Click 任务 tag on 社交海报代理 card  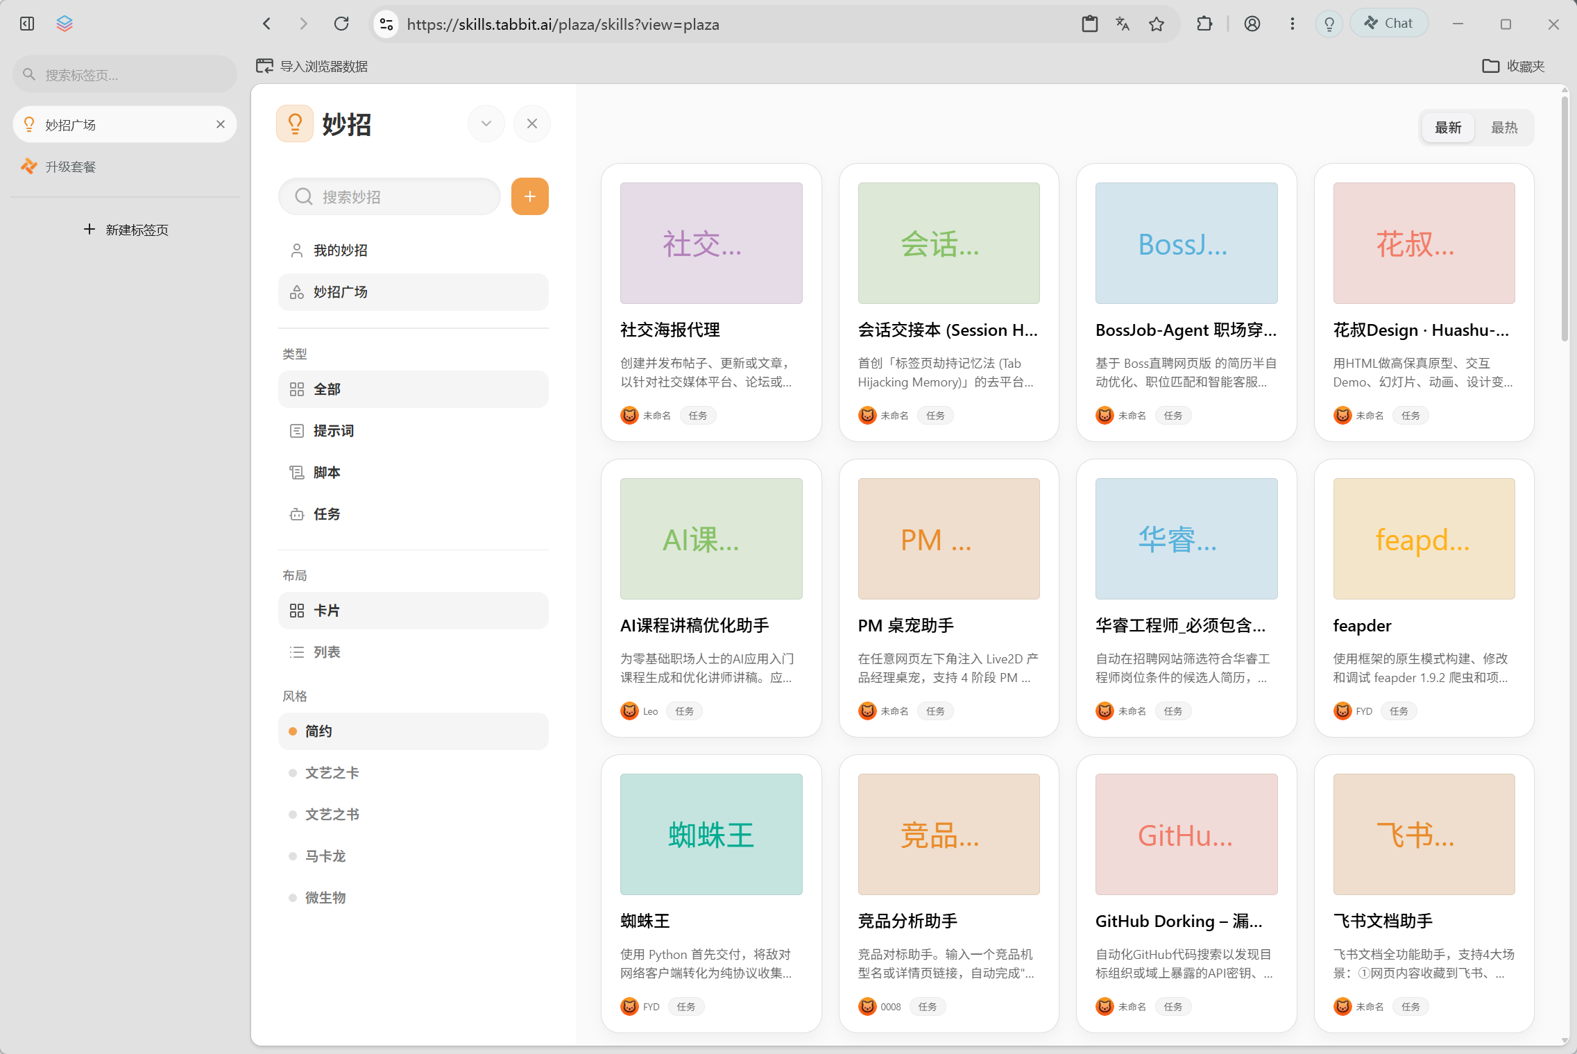tap(698, 416)
